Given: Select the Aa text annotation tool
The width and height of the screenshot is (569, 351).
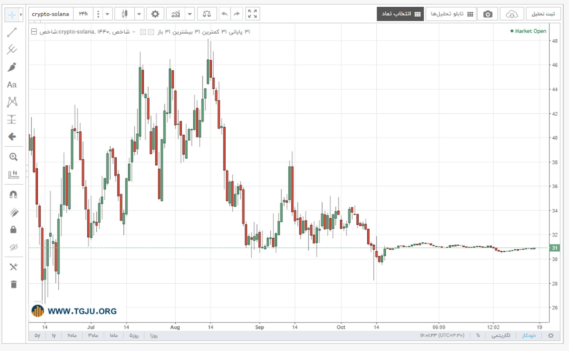Looking at the screenshot, I should tap(12, 85).
